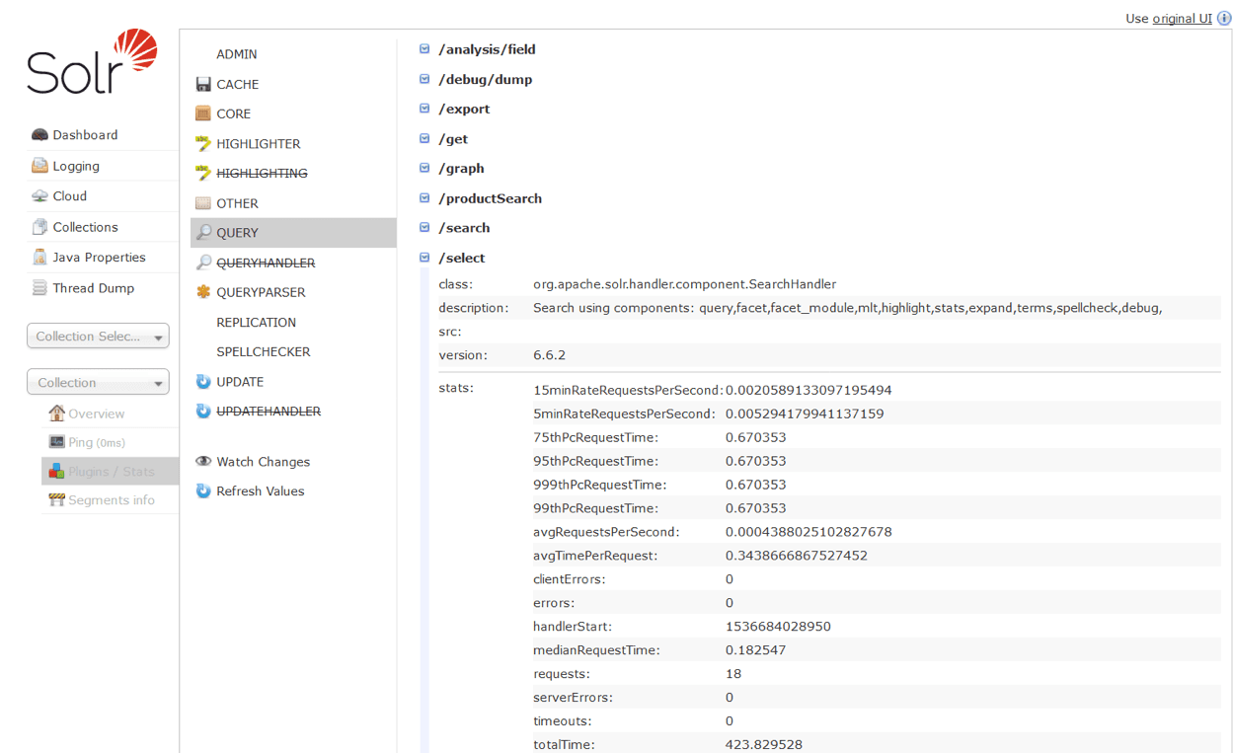Click the medianRequestTime value 0.182547

tap(755, 650)
